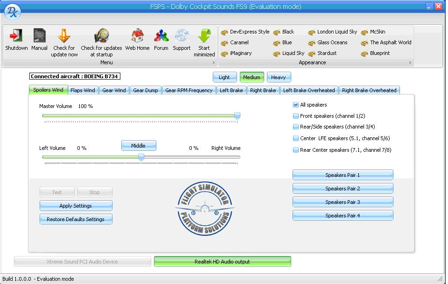Enable Rear/Side speakers (channel 3/4)
Screen dimensions: 448x284
[x=296, y=127]
